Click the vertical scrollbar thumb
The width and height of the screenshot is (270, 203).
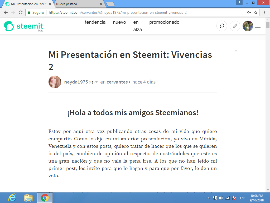[268, 25]
